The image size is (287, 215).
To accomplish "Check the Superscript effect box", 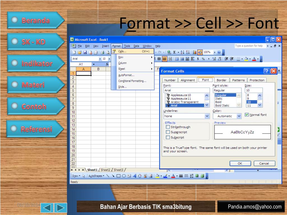I will tap(168, 132).
